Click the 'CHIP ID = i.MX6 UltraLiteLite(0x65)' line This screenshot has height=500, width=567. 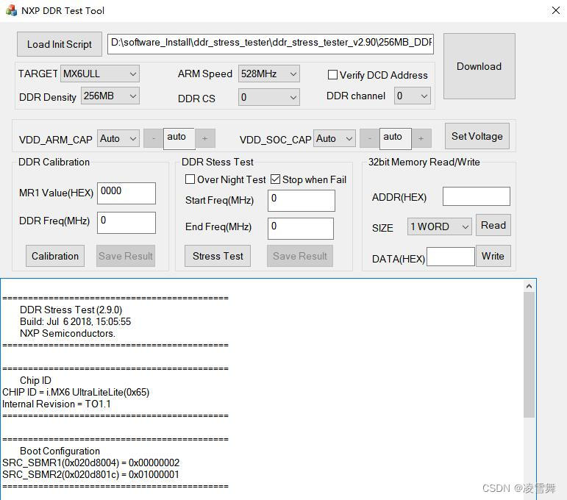(x=76, y=392)
